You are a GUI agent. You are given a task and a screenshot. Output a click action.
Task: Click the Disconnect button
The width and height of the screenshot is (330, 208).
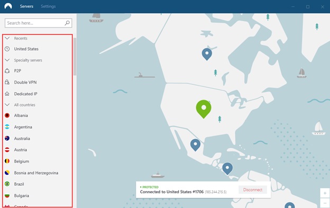point(253,189)
